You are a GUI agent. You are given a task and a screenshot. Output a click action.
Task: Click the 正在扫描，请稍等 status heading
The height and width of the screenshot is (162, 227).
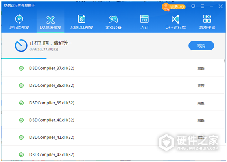pyautogui.click(x=50, y=43)
